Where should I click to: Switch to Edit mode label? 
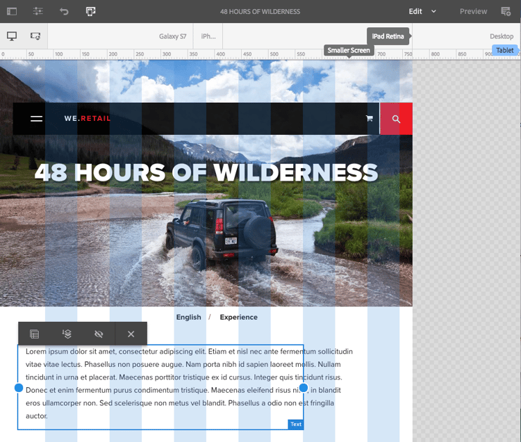(415, 11)
